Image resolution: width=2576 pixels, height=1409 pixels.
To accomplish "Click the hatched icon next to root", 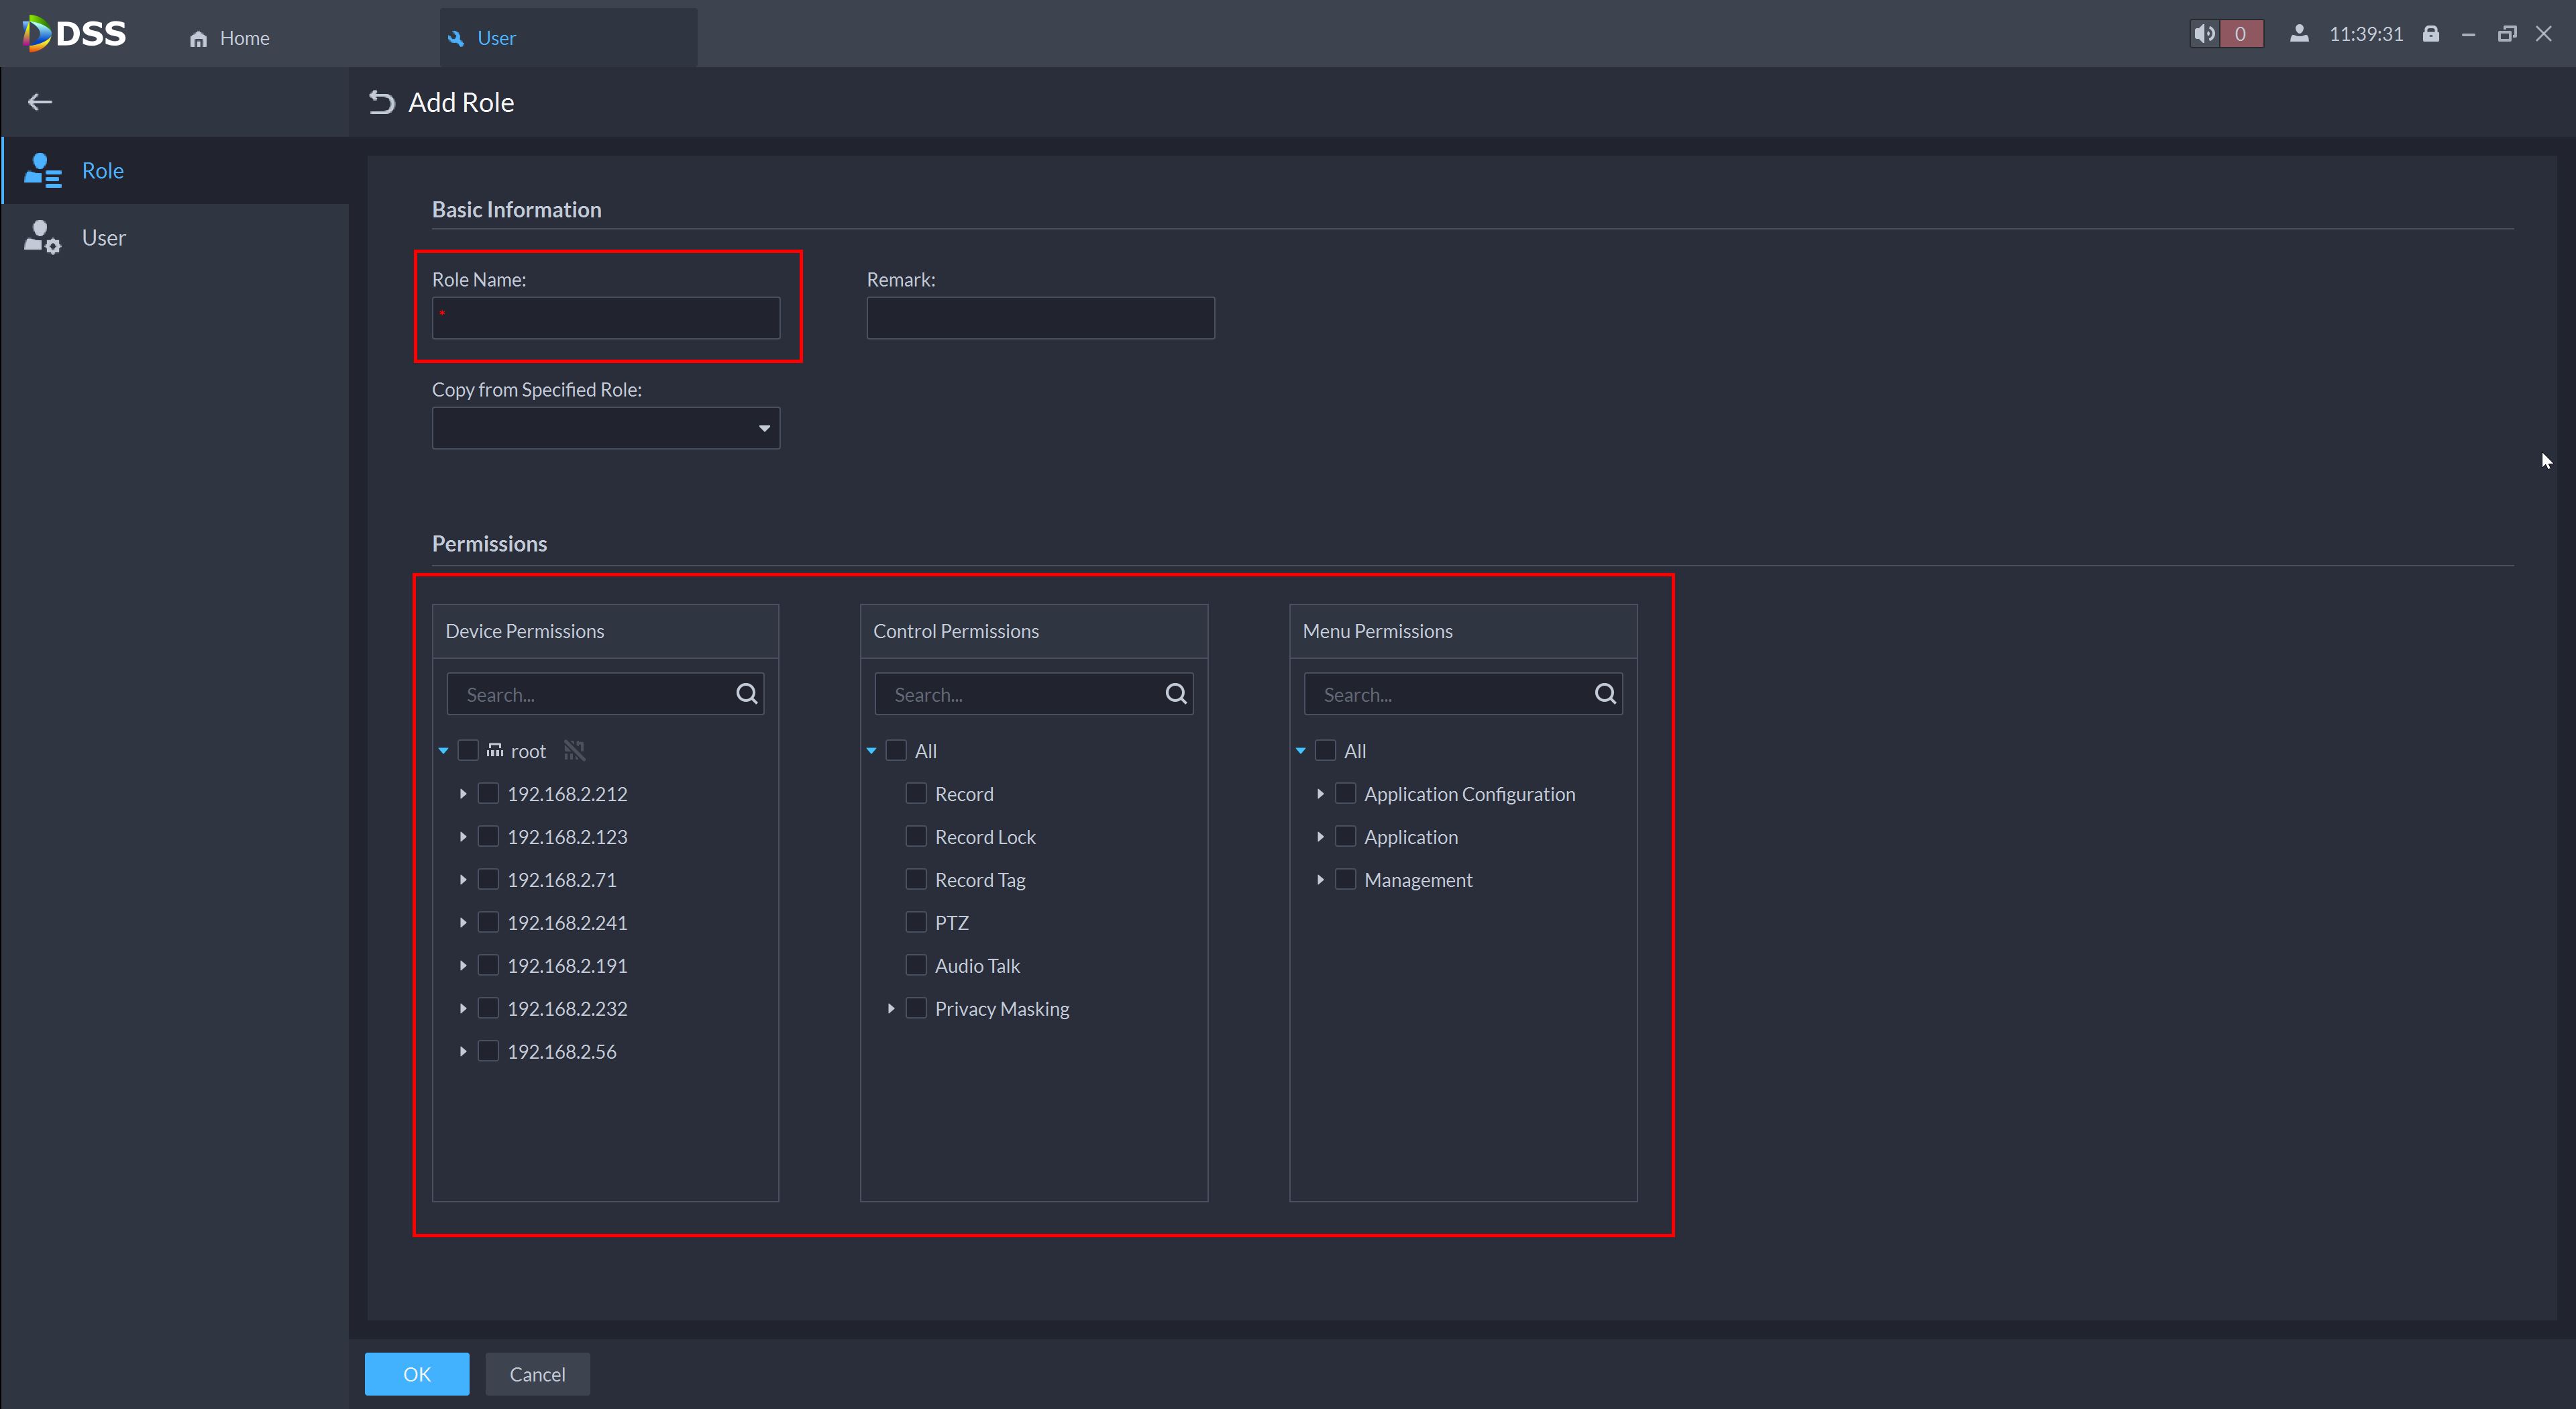I will pos(574,750).
